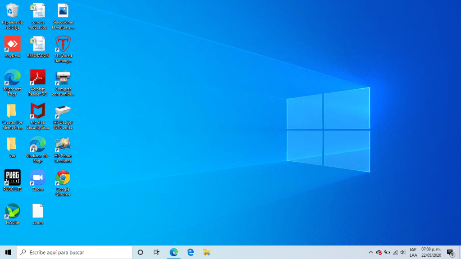
Task: Open the notification center with 9 alerts
Action: coord(450,252)
